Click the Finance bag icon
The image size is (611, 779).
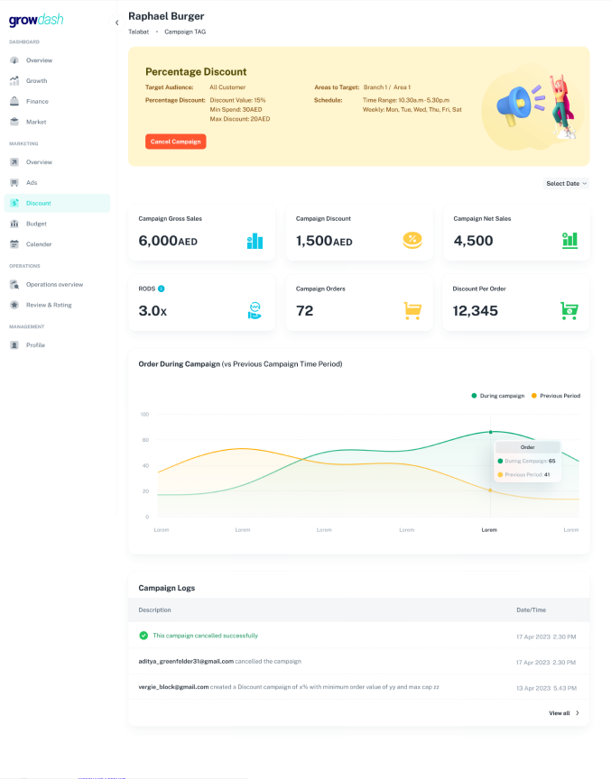14,101
